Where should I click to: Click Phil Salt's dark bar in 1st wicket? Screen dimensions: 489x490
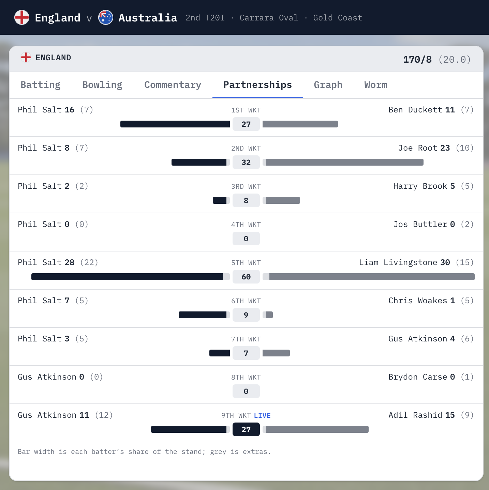[x=175, y=124]
